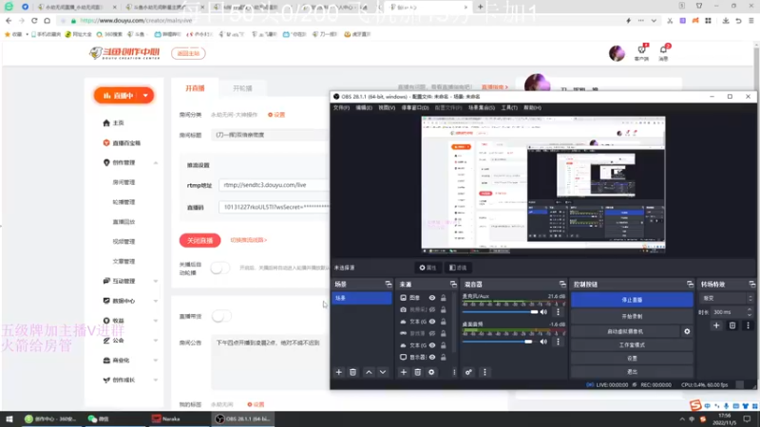Expand the commercialization sidebar section
Screen dimensions: 760x427
[x=156, y=361]
